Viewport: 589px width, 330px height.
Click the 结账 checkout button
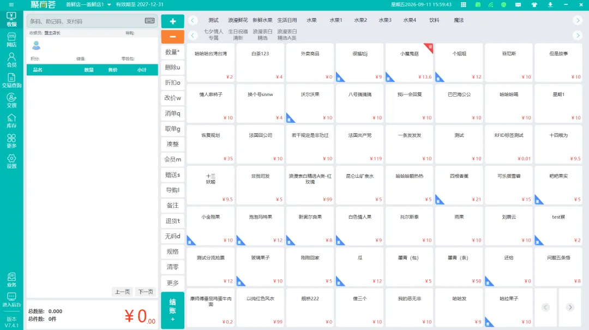click(x=172, y=310)
